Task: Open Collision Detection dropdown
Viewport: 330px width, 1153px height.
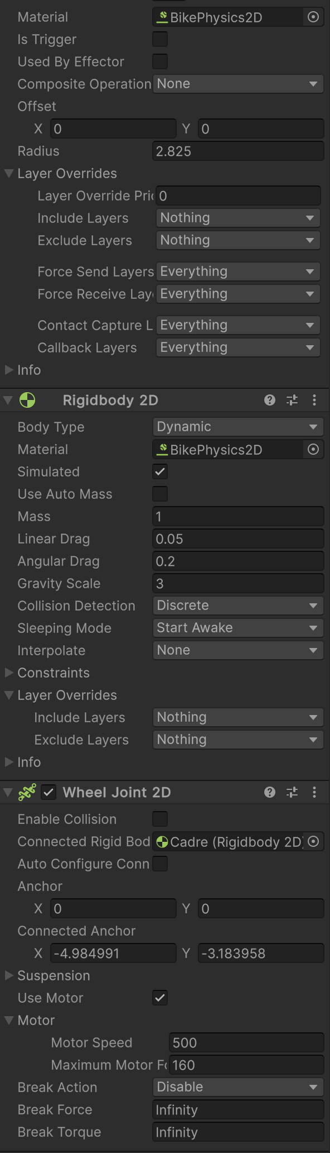Action: click(x=238, y=606)
